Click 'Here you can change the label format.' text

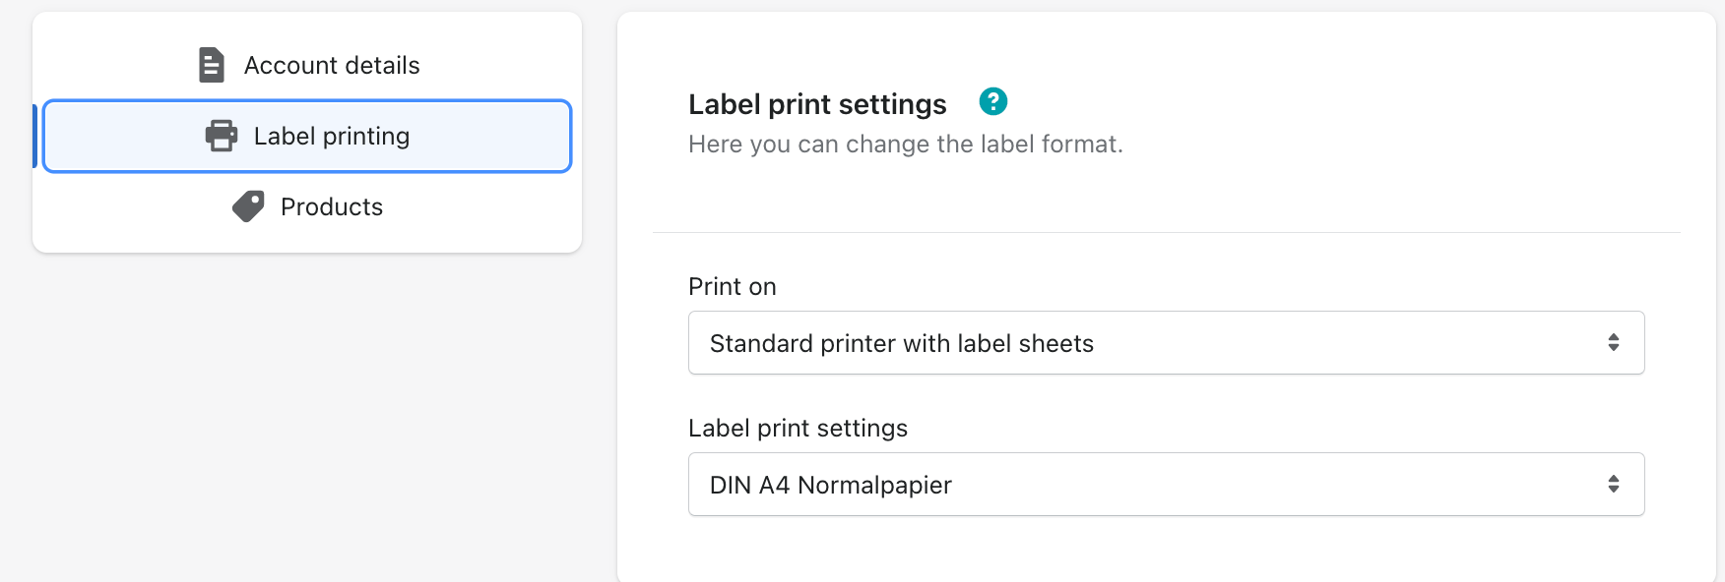(906, 145)
